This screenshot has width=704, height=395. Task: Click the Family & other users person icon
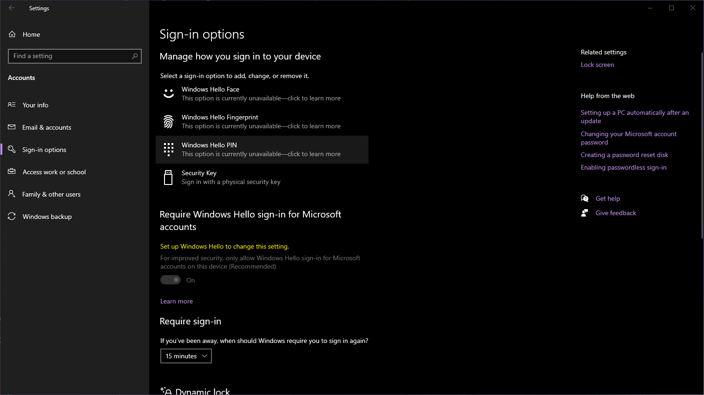[x=12, y=194]
